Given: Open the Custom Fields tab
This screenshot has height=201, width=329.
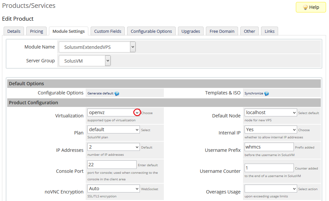Looking at the screenshot, I should [x=108, y=31].
